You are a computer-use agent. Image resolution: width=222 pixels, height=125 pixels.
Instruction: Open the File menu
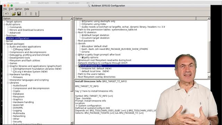point(5,9)
